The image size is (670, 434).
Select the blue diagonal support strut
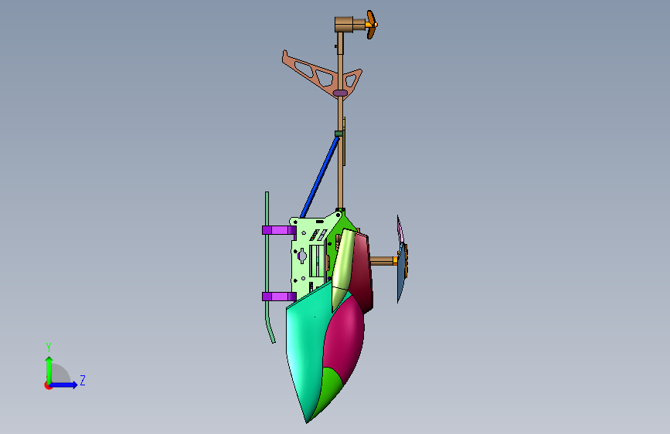(320, 176)
